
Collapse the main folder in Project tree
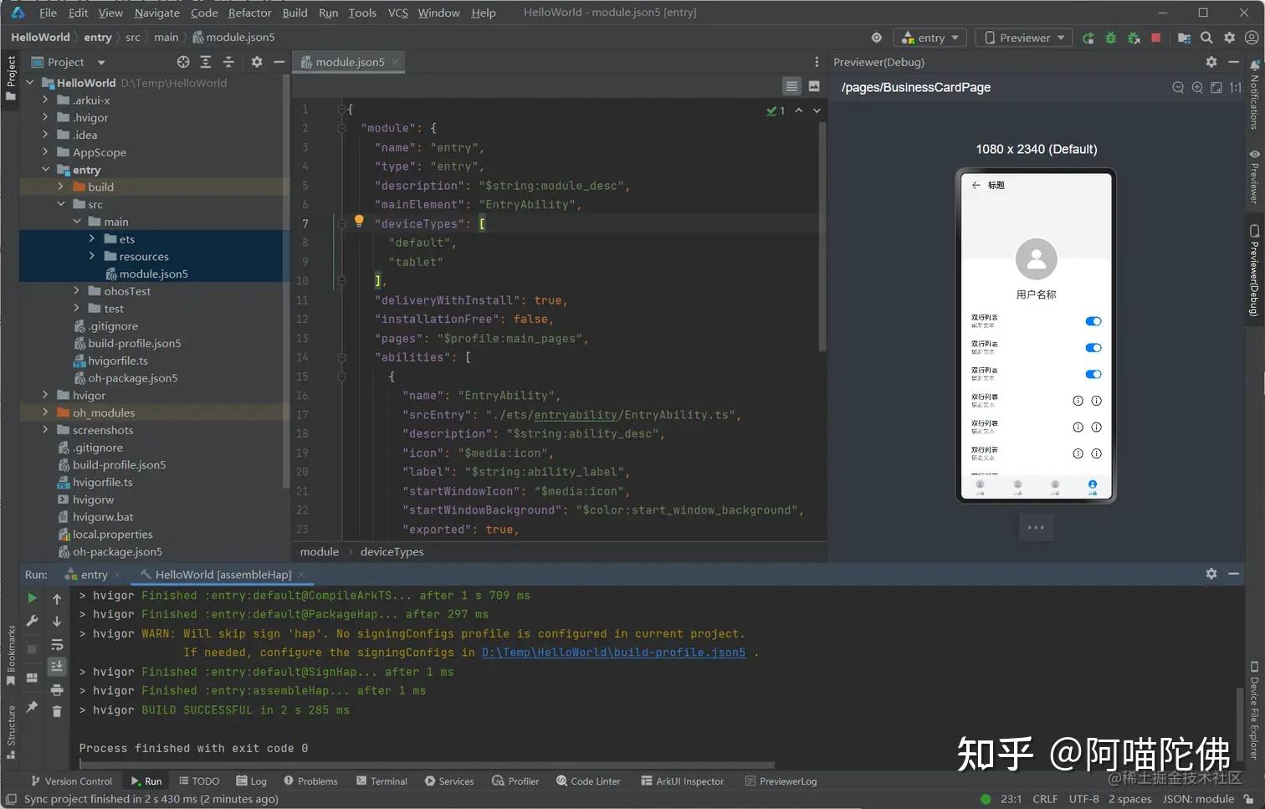click(77, 221)
